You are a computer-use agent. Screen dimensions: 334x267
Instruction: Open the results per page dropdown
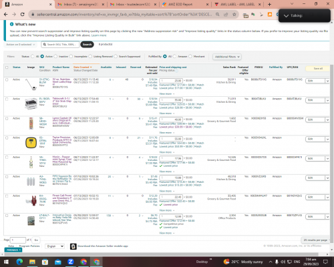click(315, 240)
